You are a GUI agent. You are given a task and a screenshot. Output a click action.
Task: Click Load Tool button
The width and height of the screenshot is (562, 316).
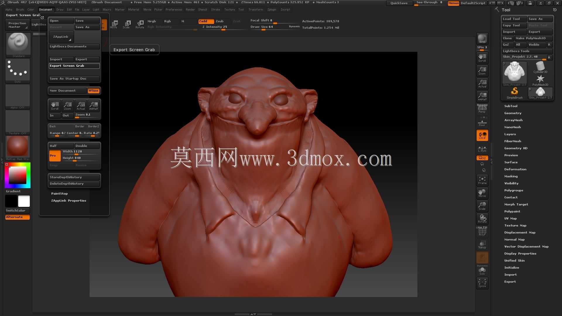click(x=514, y=19)
